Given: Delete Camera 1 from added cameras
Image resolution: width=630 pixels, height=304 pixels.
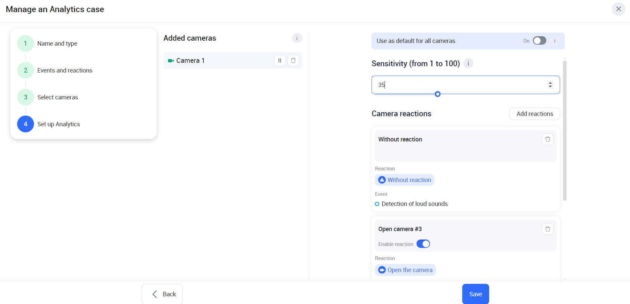Looking at the screenshot, I should (x=293, y=60).
